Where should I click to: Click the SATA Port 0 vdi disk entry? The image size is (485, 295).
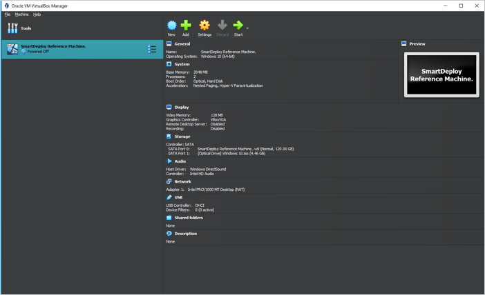245,149
